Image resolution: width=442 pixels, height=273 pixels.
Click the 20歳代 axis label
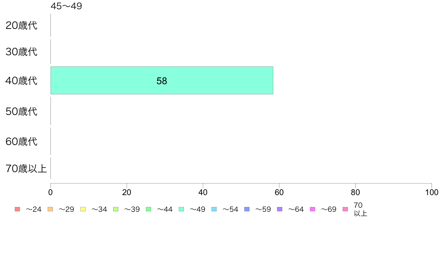point(22,25)
